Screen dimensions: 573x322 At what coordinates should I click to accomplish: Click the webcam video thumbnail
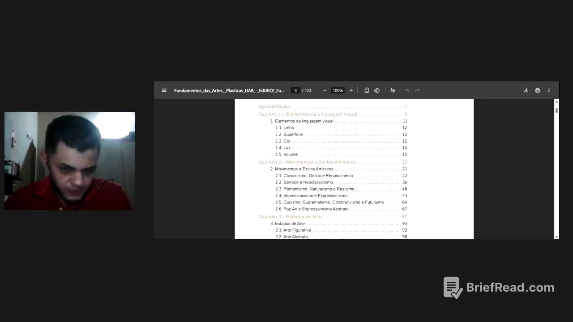(69, 161)
